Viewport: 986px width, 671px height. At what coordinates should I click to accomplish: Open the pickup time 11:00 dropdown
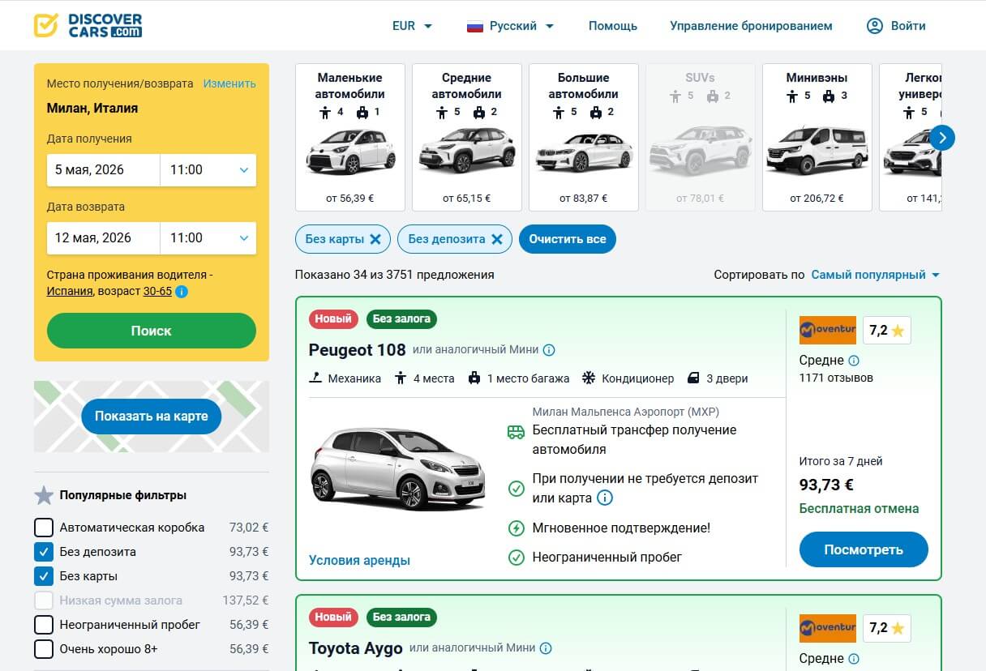tap(208, 170)
